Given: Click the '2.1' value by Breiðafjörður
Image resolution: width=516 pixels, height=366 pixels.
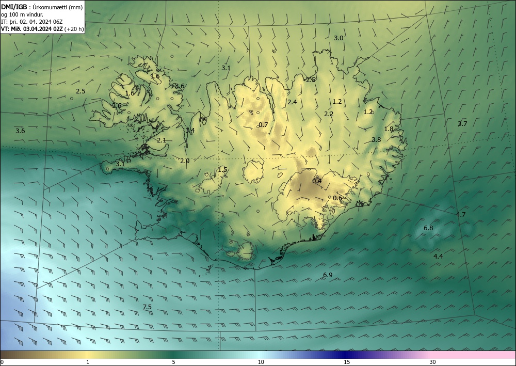Looking at the screenshot, I should coord(161,140).
